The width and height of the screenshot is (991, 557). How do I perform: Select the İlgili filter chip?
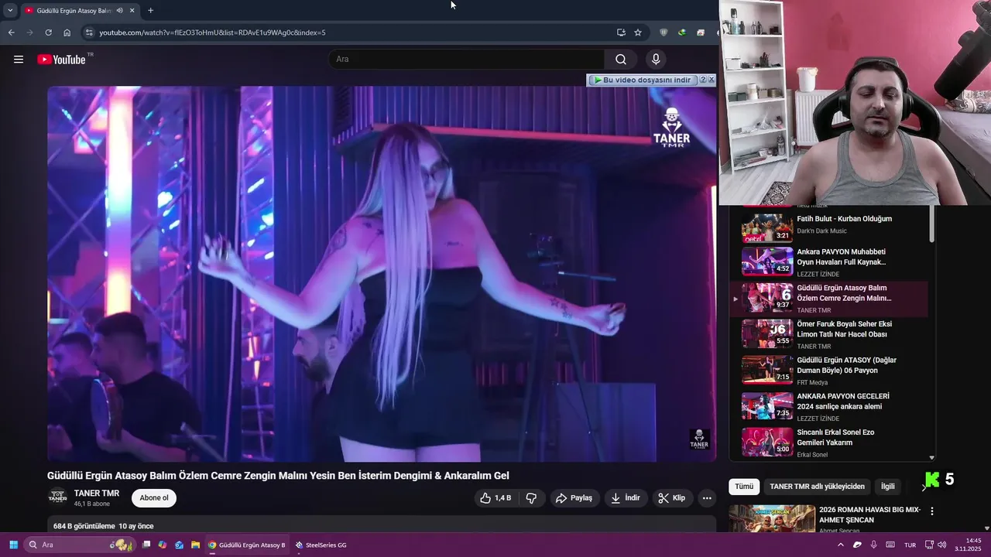(888, 487)
